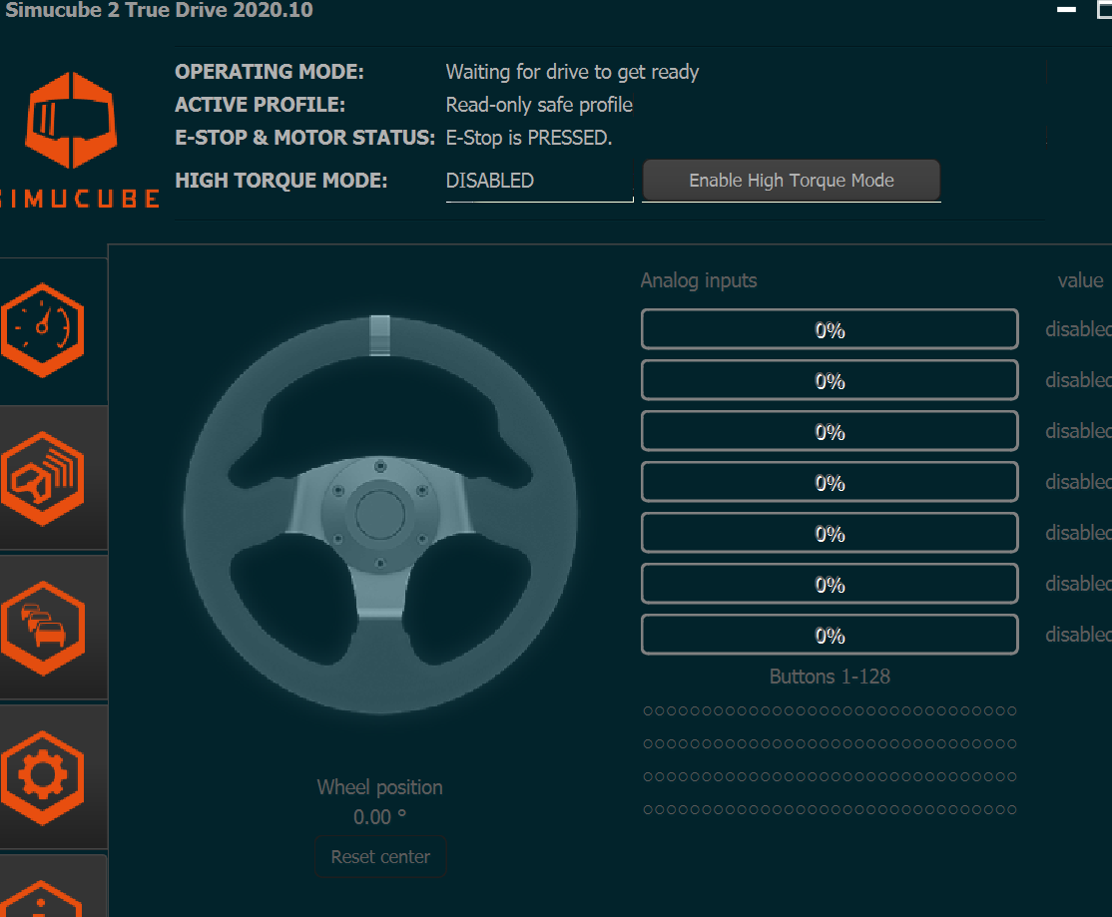Click 'disabled' value of seventh analog input

pos(1078,635)
